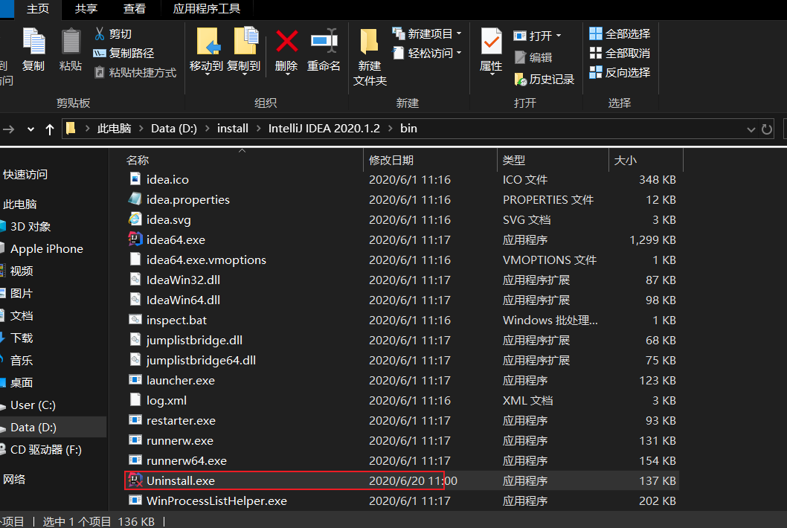Select the jumplistbridge64.dll file name
This screenshot has width=787, height=528.
click(x=201, y=361)
